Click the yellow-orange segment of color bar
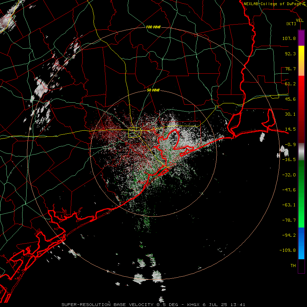307x307 pixels. (301, 61)
